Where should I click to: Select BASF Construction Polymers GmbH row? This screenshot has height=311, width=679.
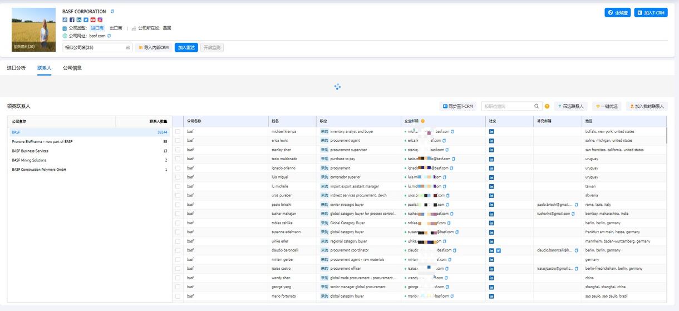89,169
